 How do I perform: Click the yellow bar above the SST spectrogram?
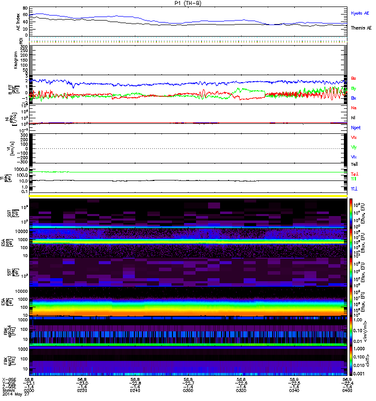coord(188,196)
